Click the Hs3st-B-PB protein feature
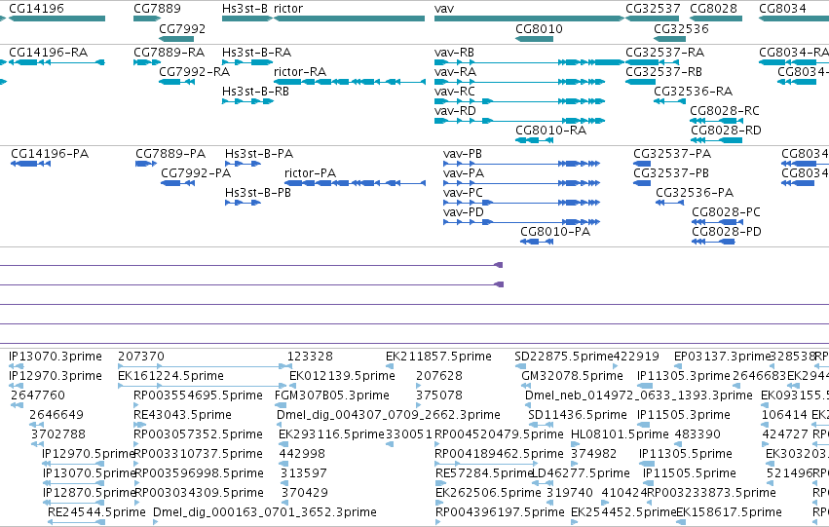This screenshot has width=829, height=527. [243, 203]
